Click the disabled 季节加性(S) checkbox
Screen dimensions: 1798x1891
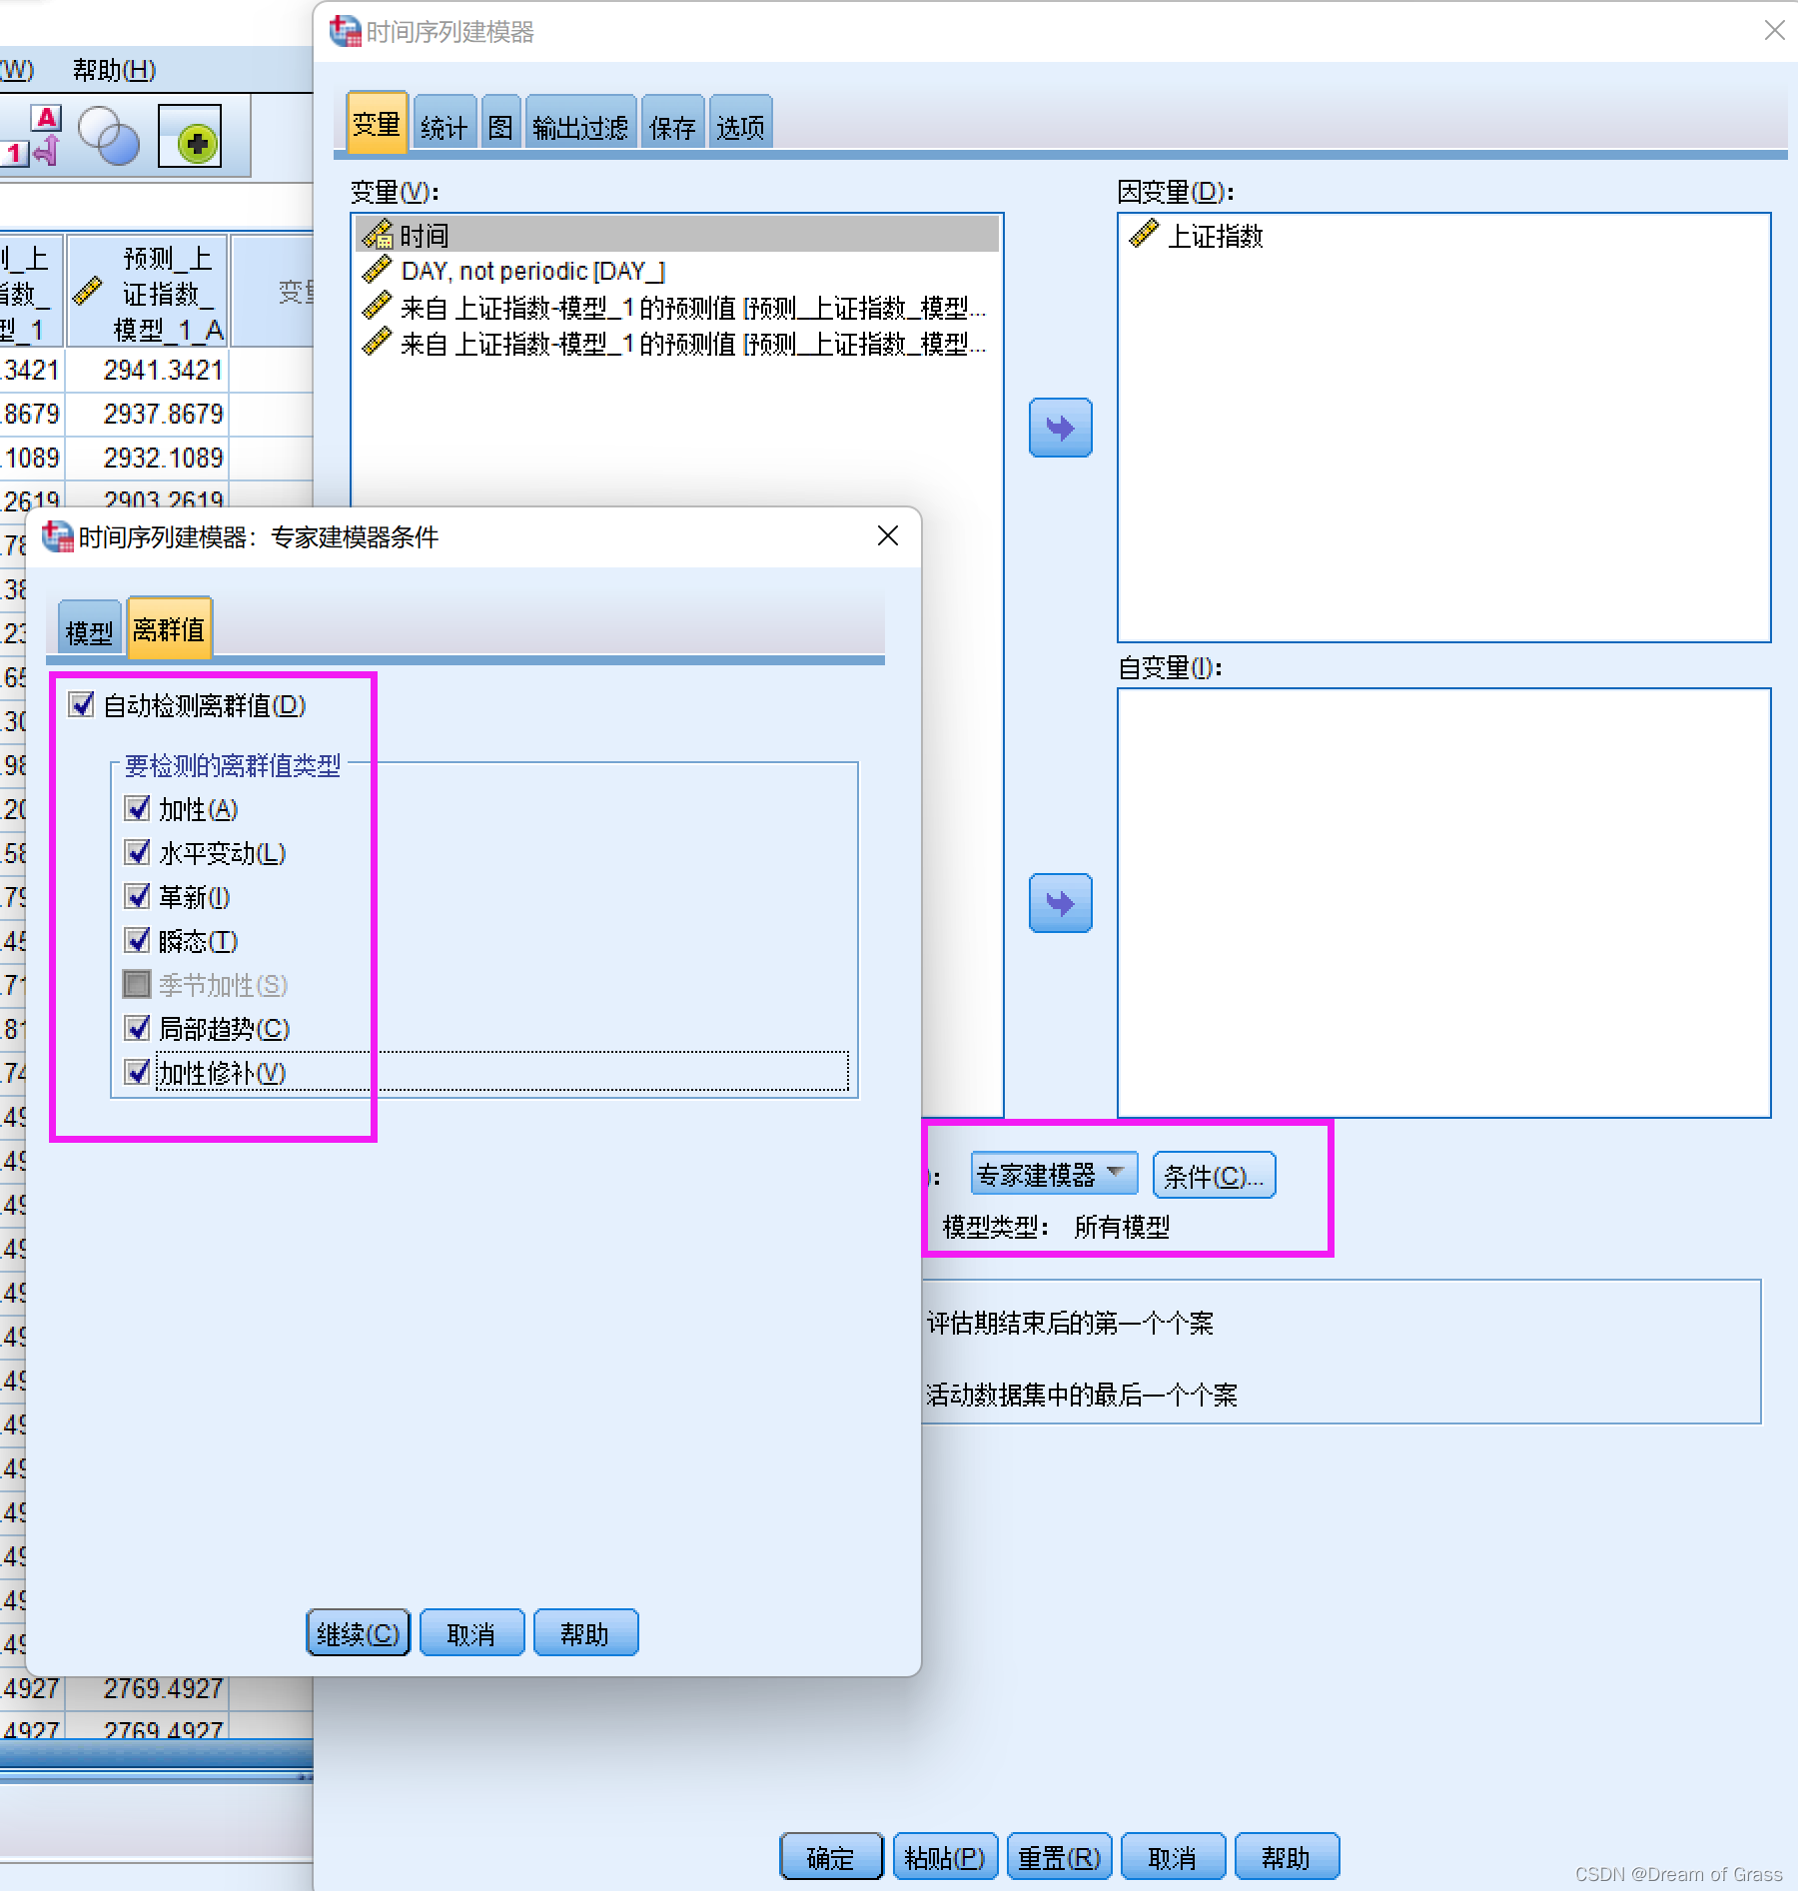[x=137, y=985]
